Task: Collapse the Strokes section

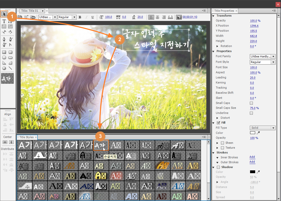Action: tap(213, 153)
